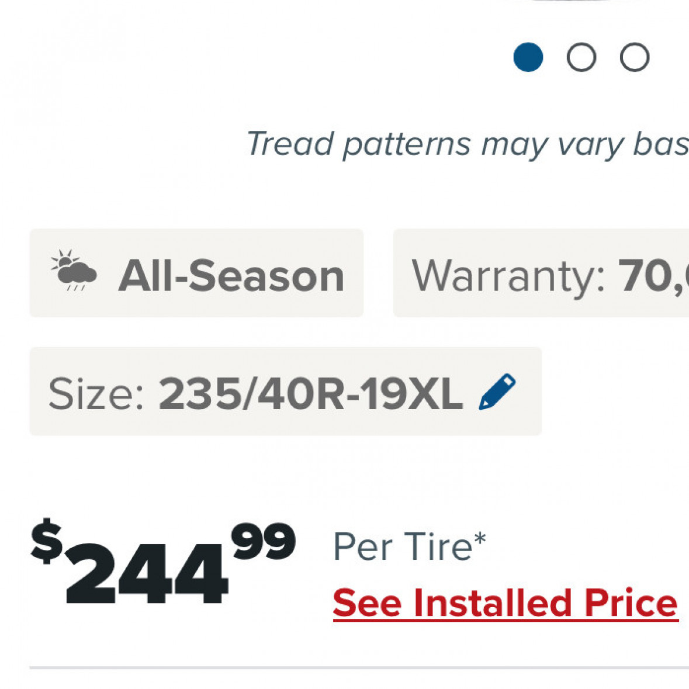Open the See Installed Price link

[505, 603]
